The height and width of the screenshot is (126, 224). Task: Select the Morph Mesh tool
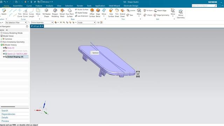point(62,13)
